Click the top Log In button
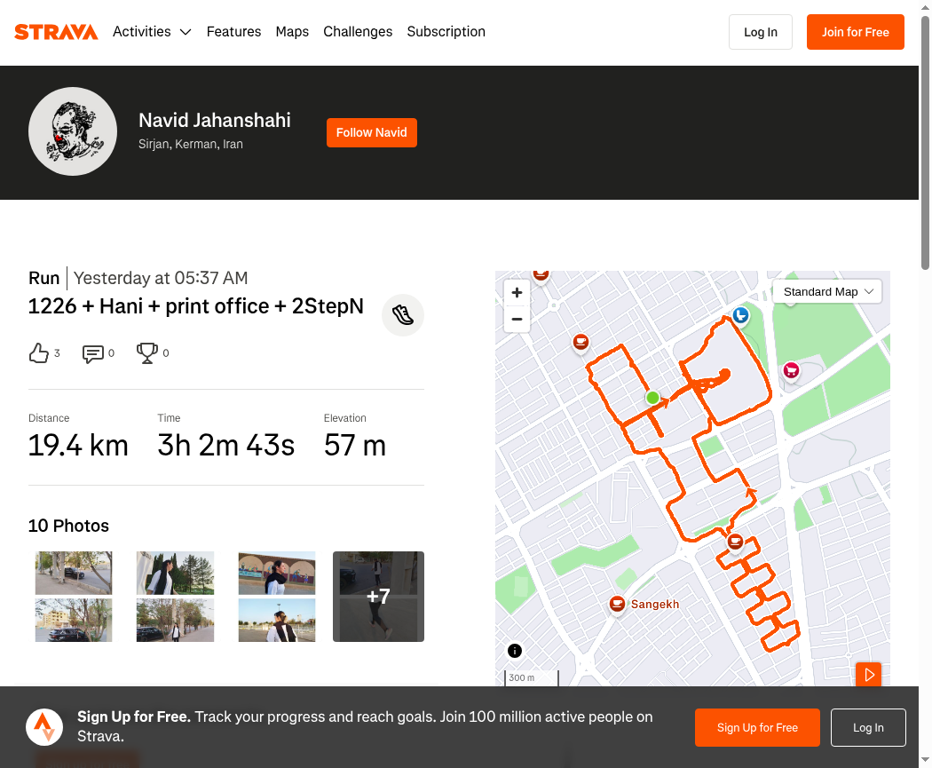This screenshot has height=768, width=932. pyautogui.click(x=760, y=32)
